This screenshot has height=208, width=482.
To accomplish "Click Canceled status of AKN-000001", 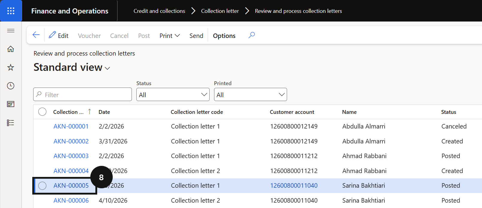I will click(454, 126).
